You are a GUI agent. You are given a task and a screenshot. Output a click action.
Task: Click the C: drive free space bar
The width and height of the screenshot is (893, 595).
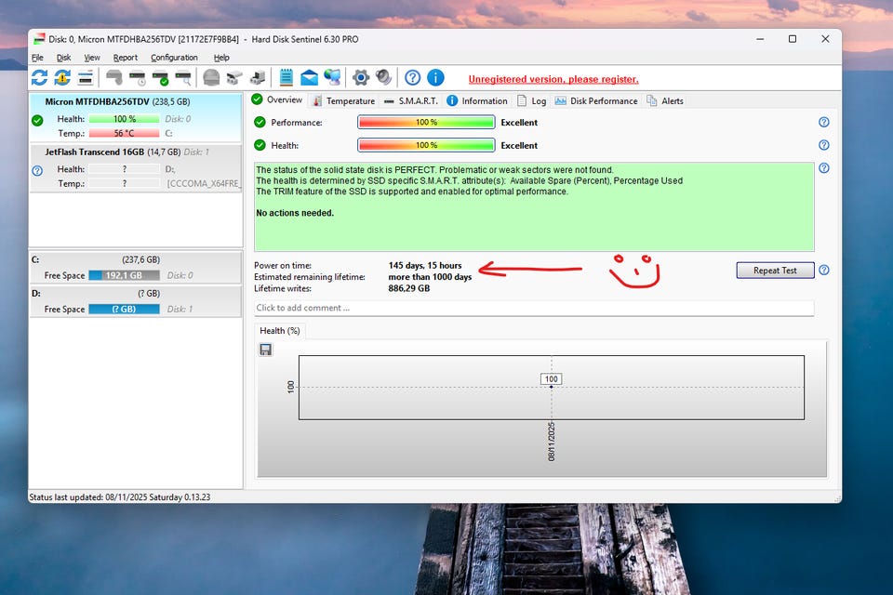point(124,275)
